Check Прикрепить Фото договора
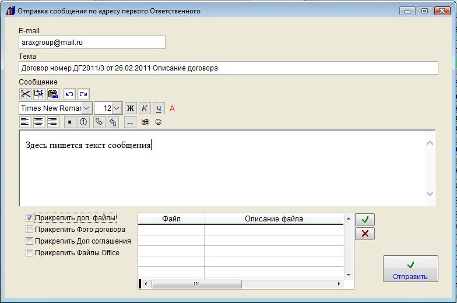Image resolution: width=457 pixels, height=303 pixels. (x=29, y=230)
